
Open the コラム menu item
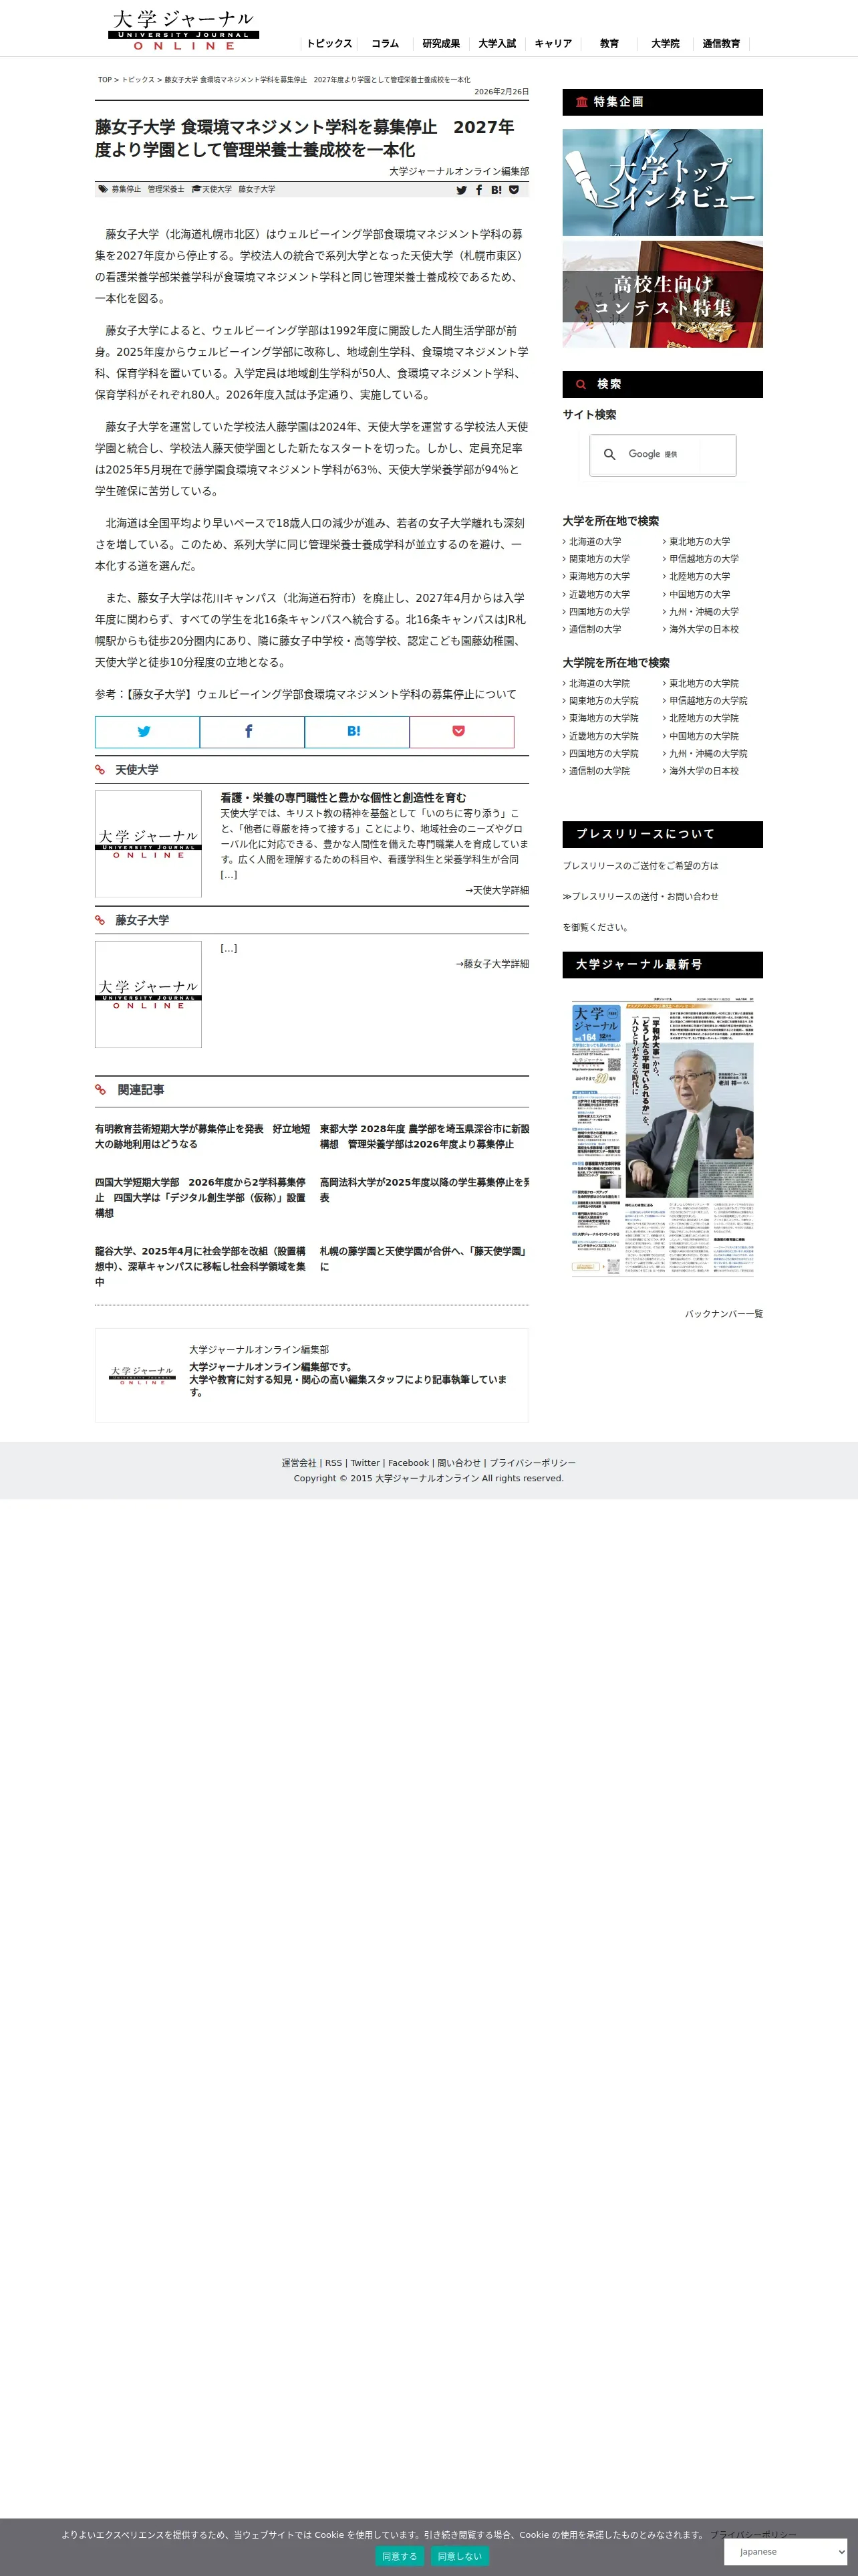[384, 43]
